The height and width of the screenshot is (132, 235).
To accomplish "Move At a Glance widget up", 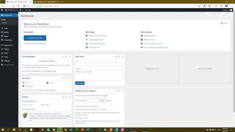I will click(63, 78).
